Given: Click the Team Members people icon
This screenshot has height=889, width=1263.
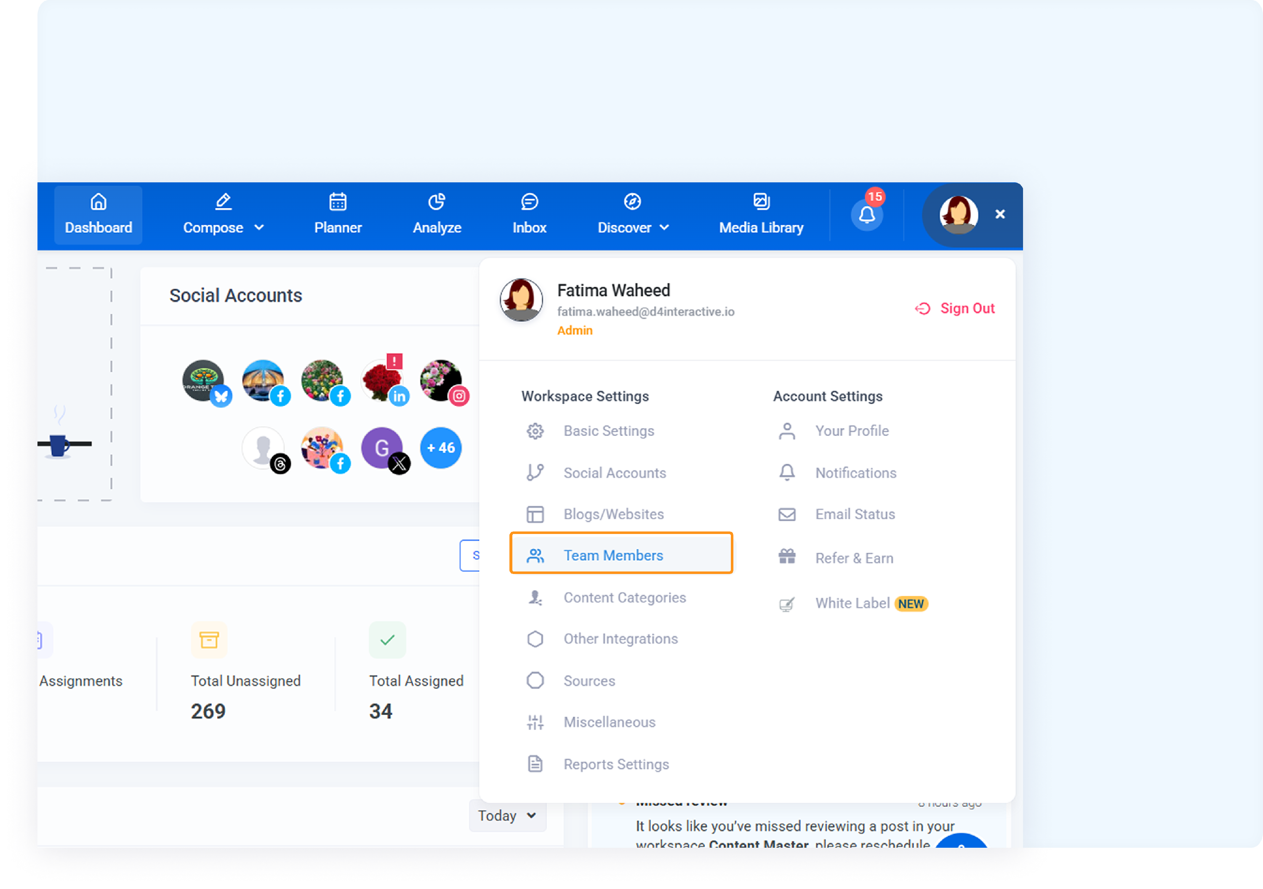Looking at the screenshot, I should [x=535, y=555].
